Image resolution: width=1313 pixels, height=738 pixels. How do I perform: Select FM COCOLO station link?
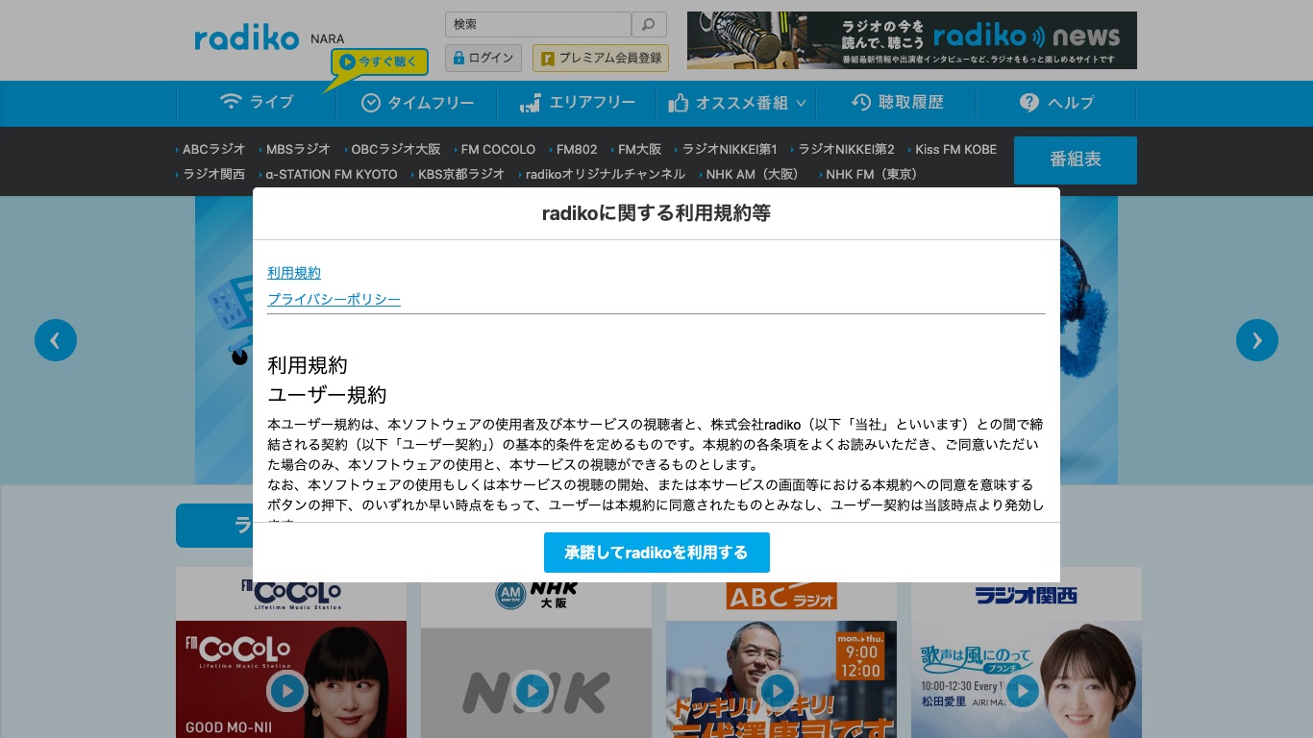498,149
